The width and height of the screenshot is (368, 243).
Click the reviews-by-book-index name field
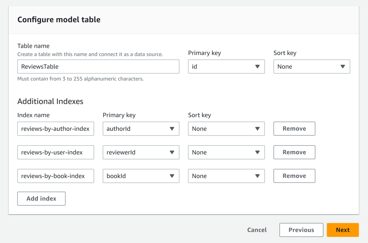pos(55,176)
